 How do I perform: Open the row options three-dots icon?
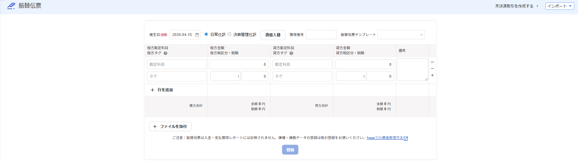pos(432,62)
